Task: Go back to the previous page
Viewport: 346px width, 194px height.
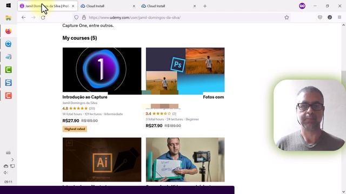Action: 23,17
